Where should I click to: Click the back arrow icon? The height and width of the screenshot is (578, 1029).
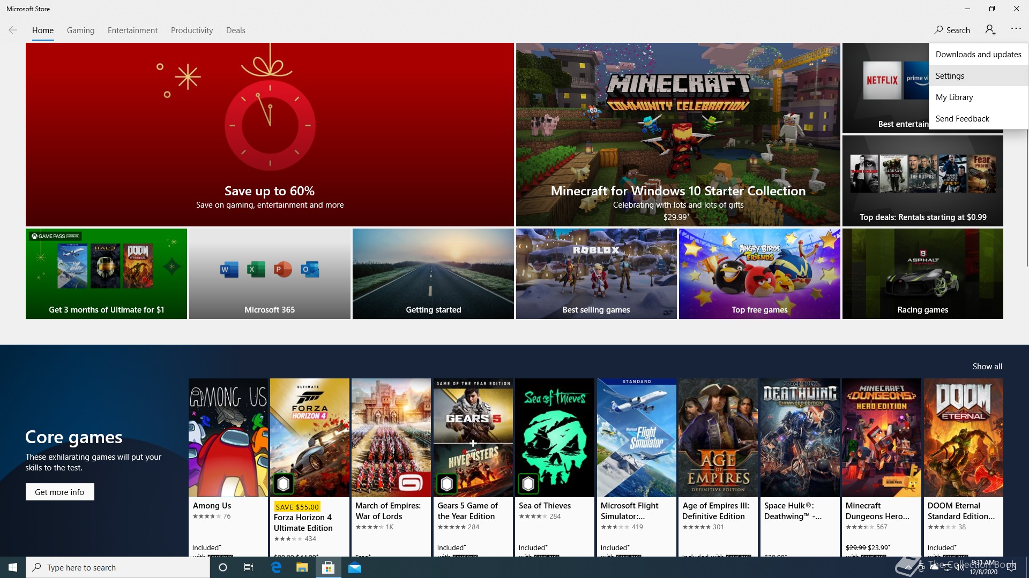[x=13, y=30]
